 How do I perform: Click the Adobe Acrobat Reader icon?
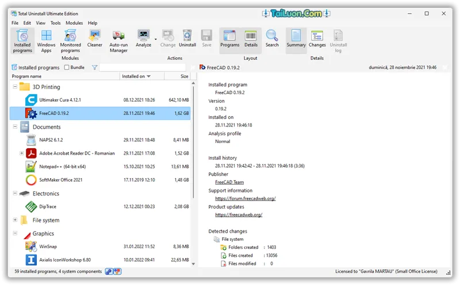(x=31, y=153)
